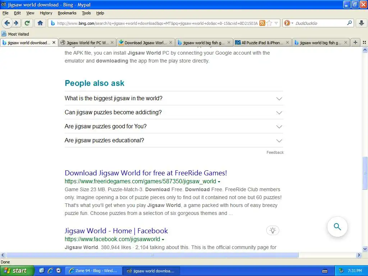Screen dimensions: 368x276
Task: Click vertical scrollbar down arrow
Action: [365, 249]
